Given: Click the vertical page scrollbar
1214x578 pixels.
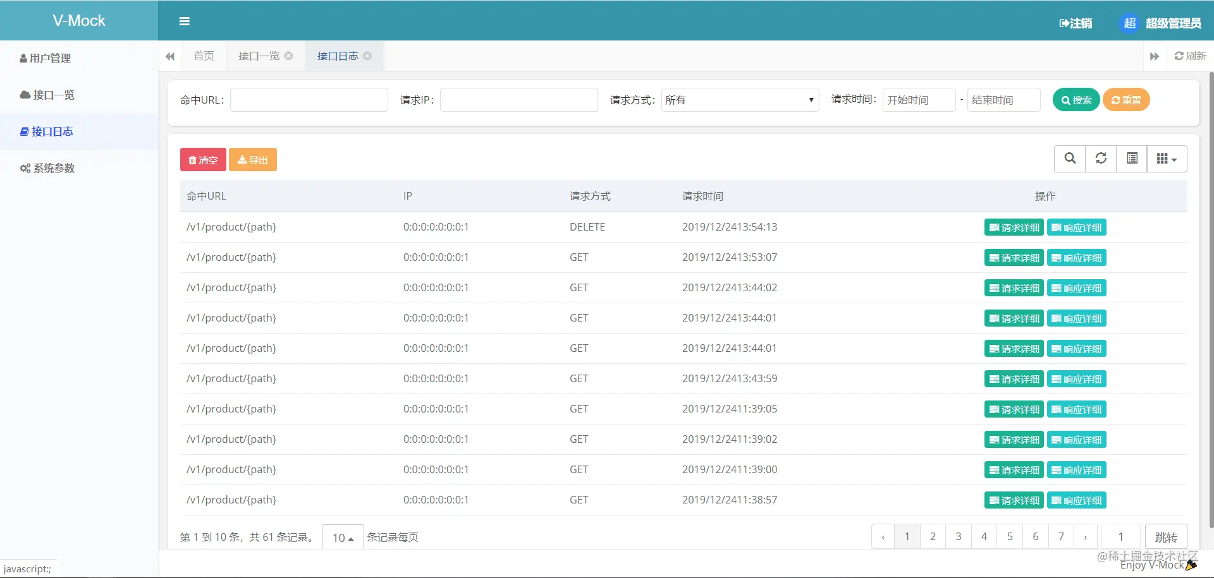Looking at the screenshot, I should tap(1211, 300).
